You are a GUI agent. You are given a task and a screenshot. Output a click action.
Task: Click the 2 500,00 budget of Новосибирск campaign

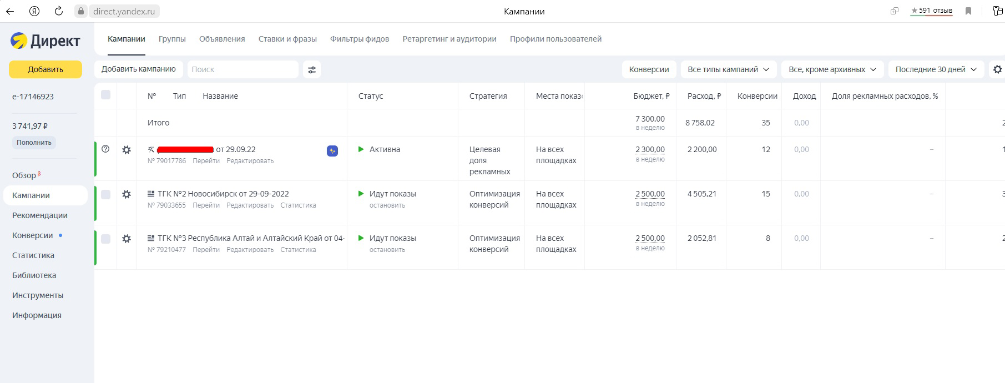[x=650, y=194]
